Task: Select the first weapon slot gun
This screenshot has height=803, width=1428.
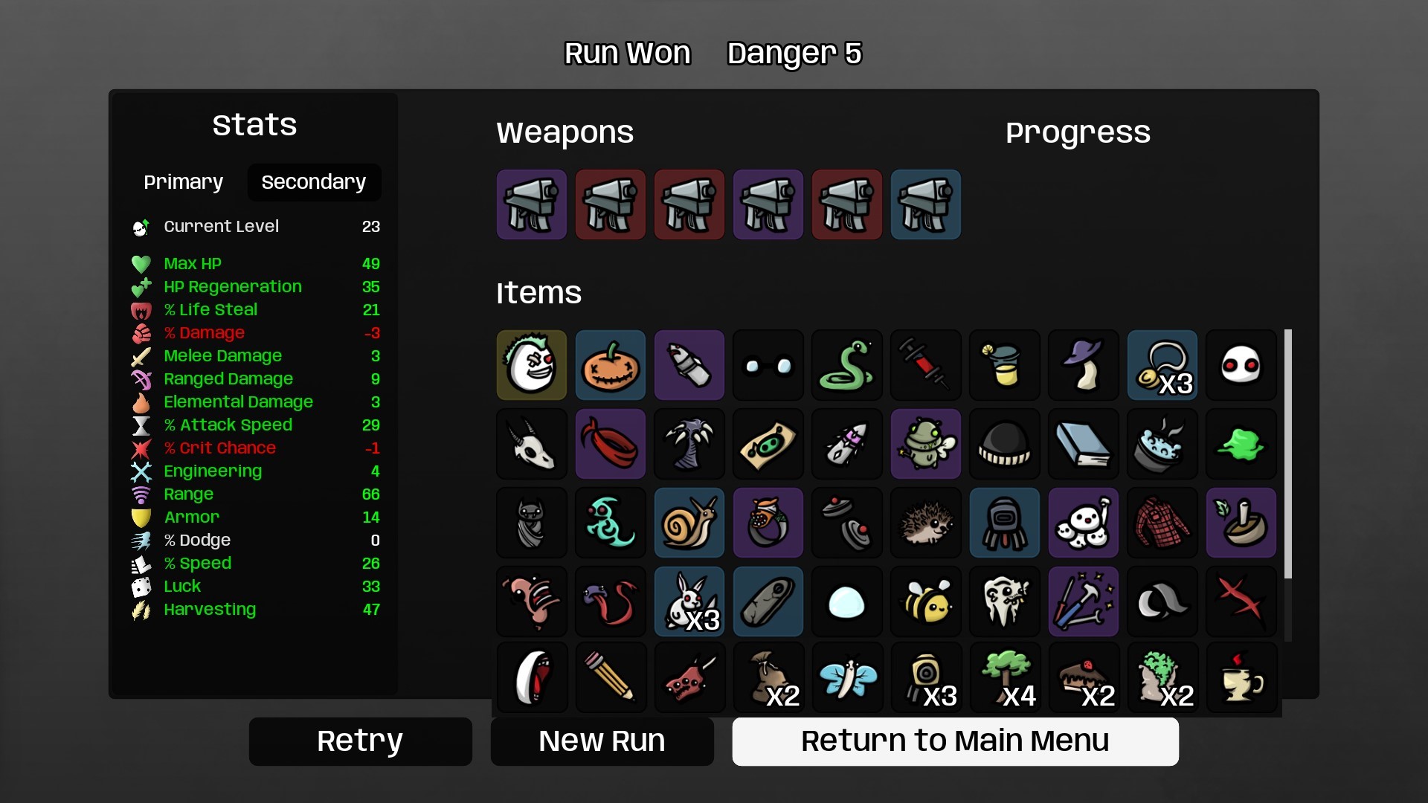Action: (x=531, y=204)
